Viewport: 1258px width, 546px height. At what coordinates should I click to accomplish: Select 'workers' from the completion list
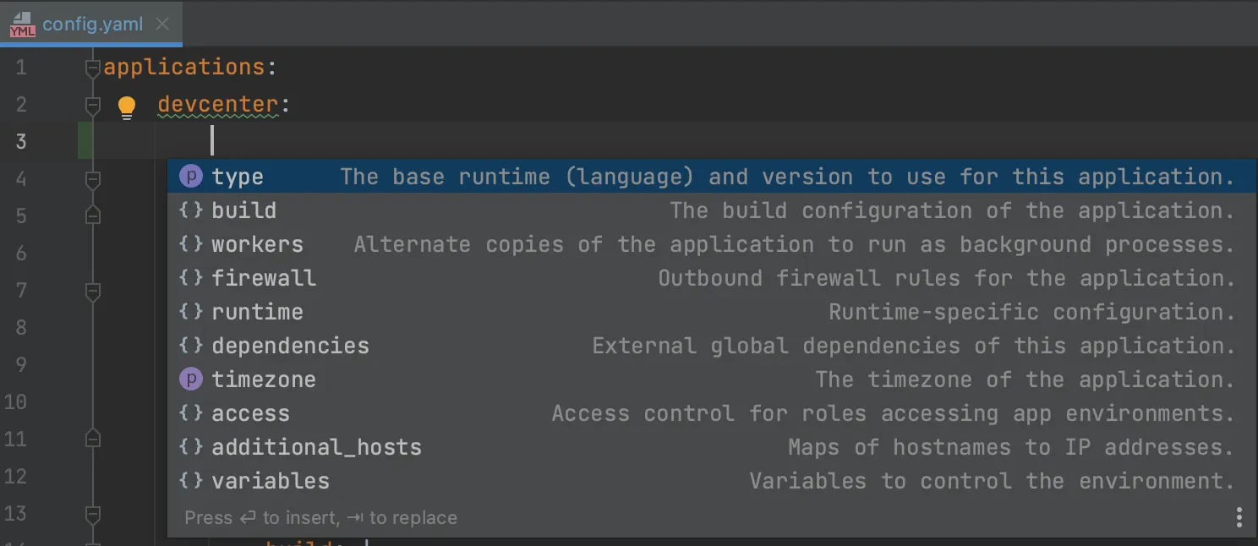(x=256, y=243)
